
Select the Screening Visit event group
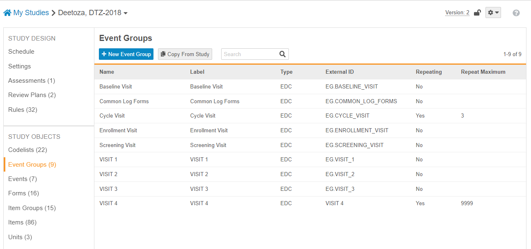[117, 145]
